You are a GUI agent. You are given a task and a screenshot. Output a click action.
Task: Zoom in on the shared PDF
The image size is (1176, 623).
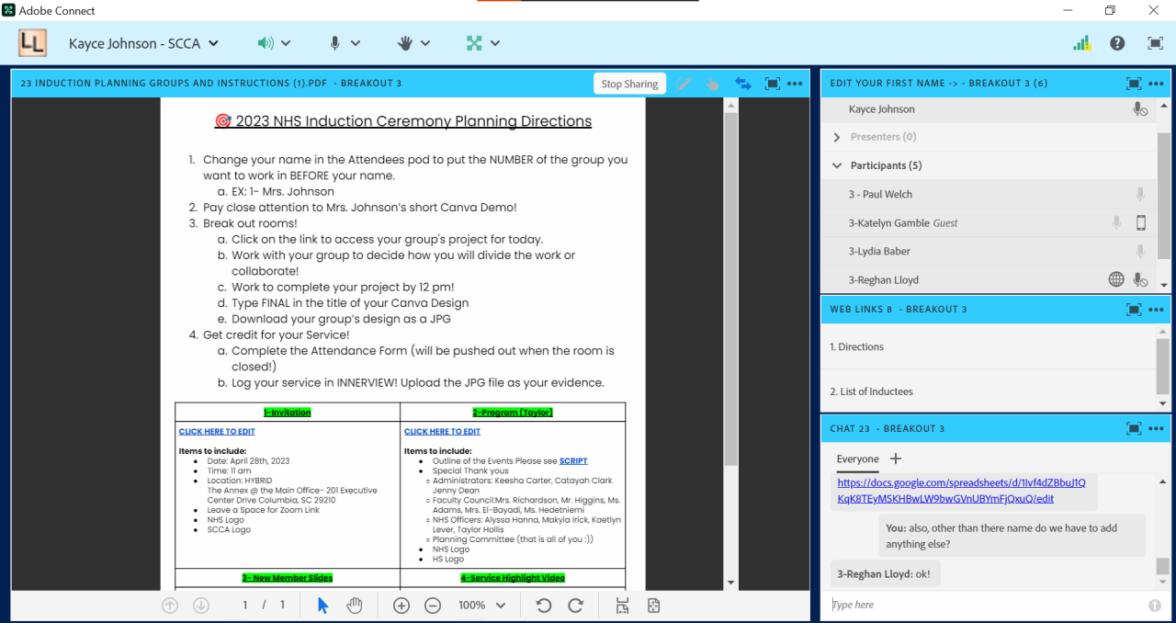pos(401,606)
